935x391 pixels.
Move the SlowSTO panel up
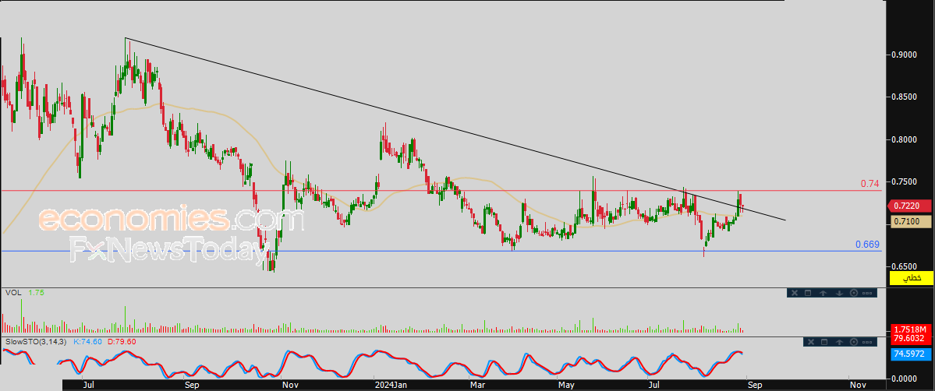click(x=839, y=342)
